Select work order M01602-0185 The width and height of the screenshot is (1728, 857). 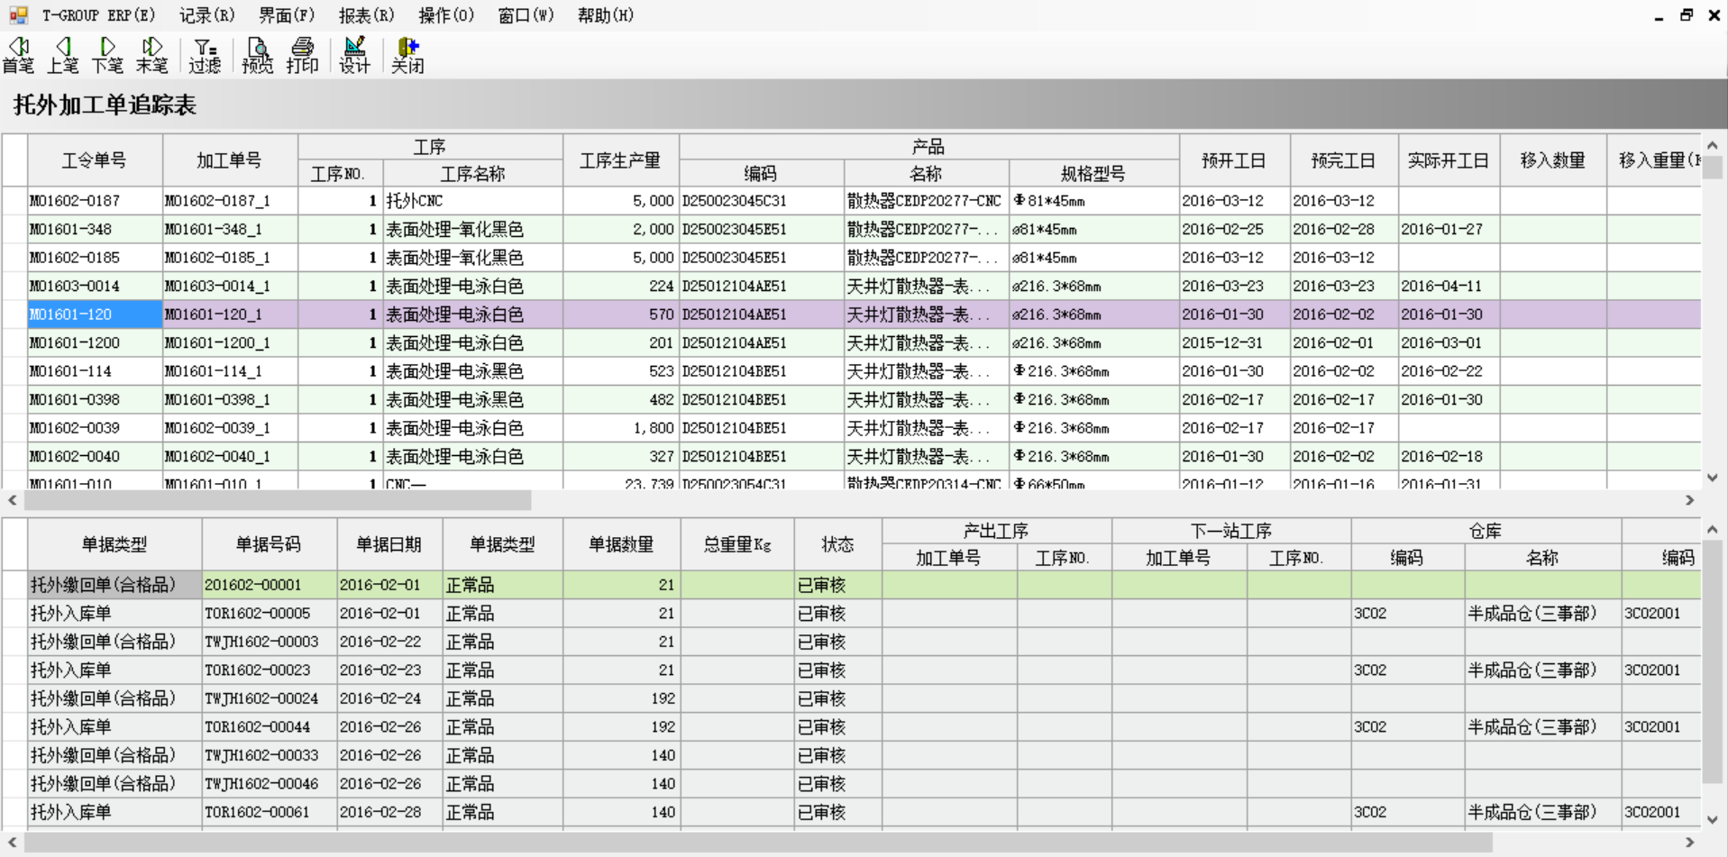tap(95, 258)
